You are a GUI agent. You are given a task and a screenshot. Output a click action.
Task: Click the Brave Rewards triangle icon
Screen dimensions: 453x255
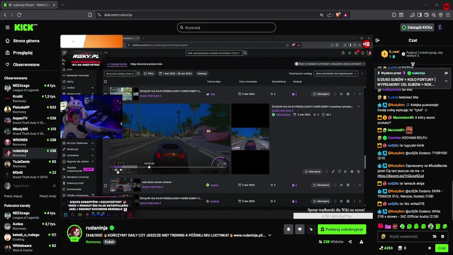point(345,15)
